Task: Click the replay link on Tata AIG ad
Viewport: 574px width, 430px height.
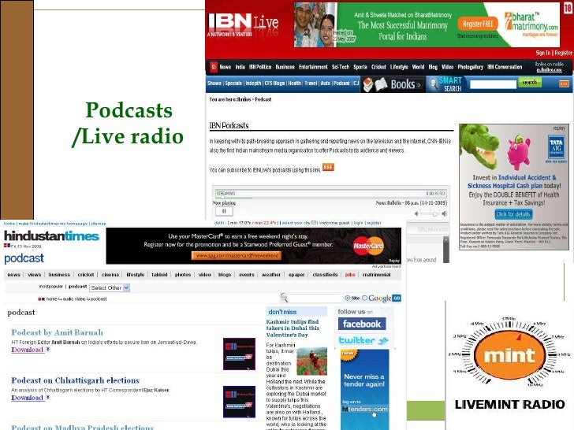Action: [559, 128]
